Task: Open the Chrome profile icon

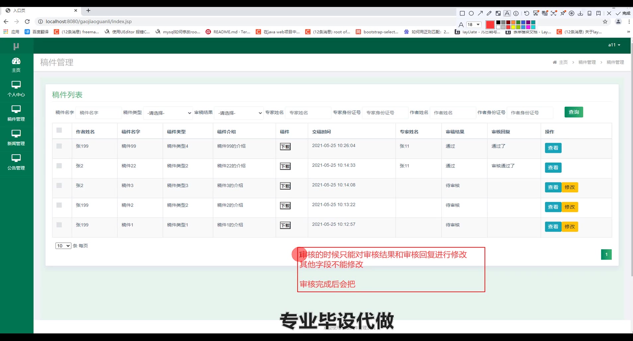Action: [x=618, y=22]
